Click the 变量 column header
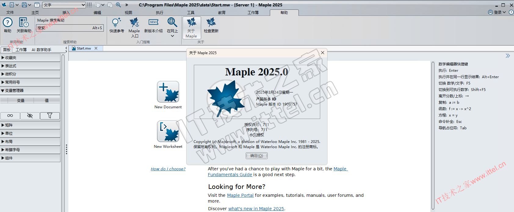Image resolution: width=514 pixels, height=212 pixels. click(x=21, y=100)
